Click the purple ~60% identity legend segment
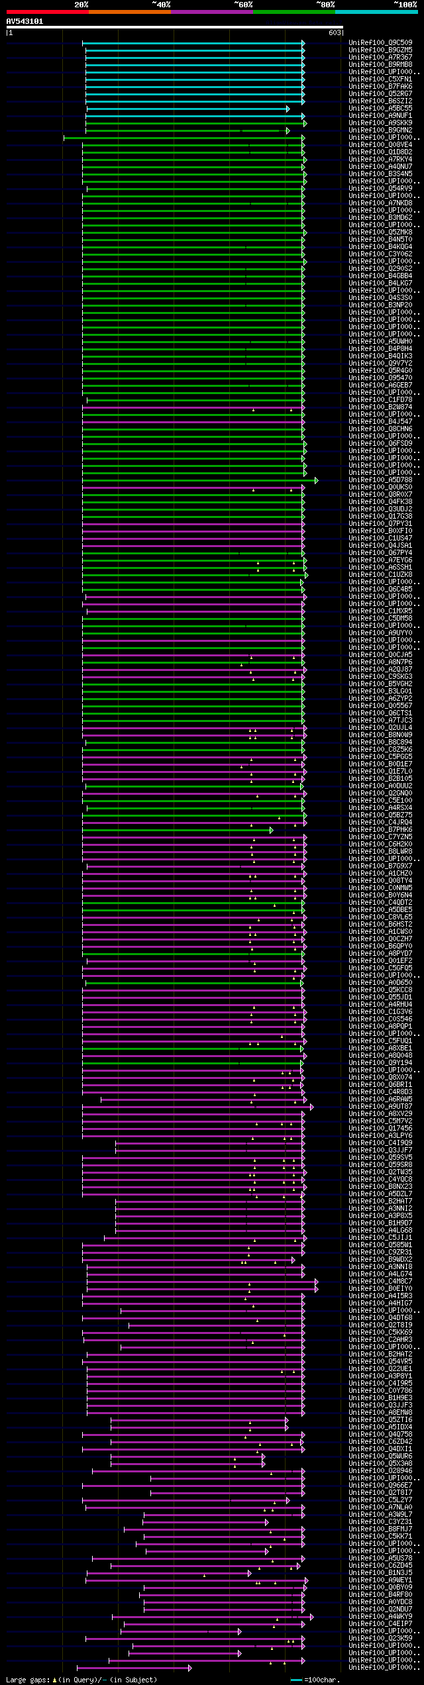This screenshot has height=1685, width=424. tap(211, 12)
